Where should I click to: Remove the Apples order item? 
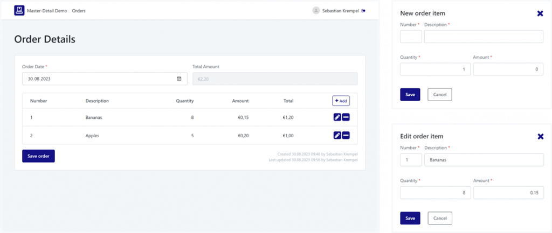click(x=346, y=135)
